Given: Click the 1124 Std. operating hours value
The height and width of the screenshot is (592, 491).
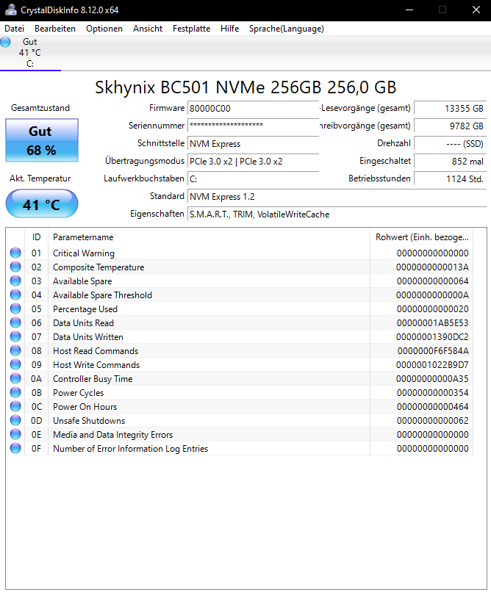Looking at the screenshot, I should coord(451,178).
